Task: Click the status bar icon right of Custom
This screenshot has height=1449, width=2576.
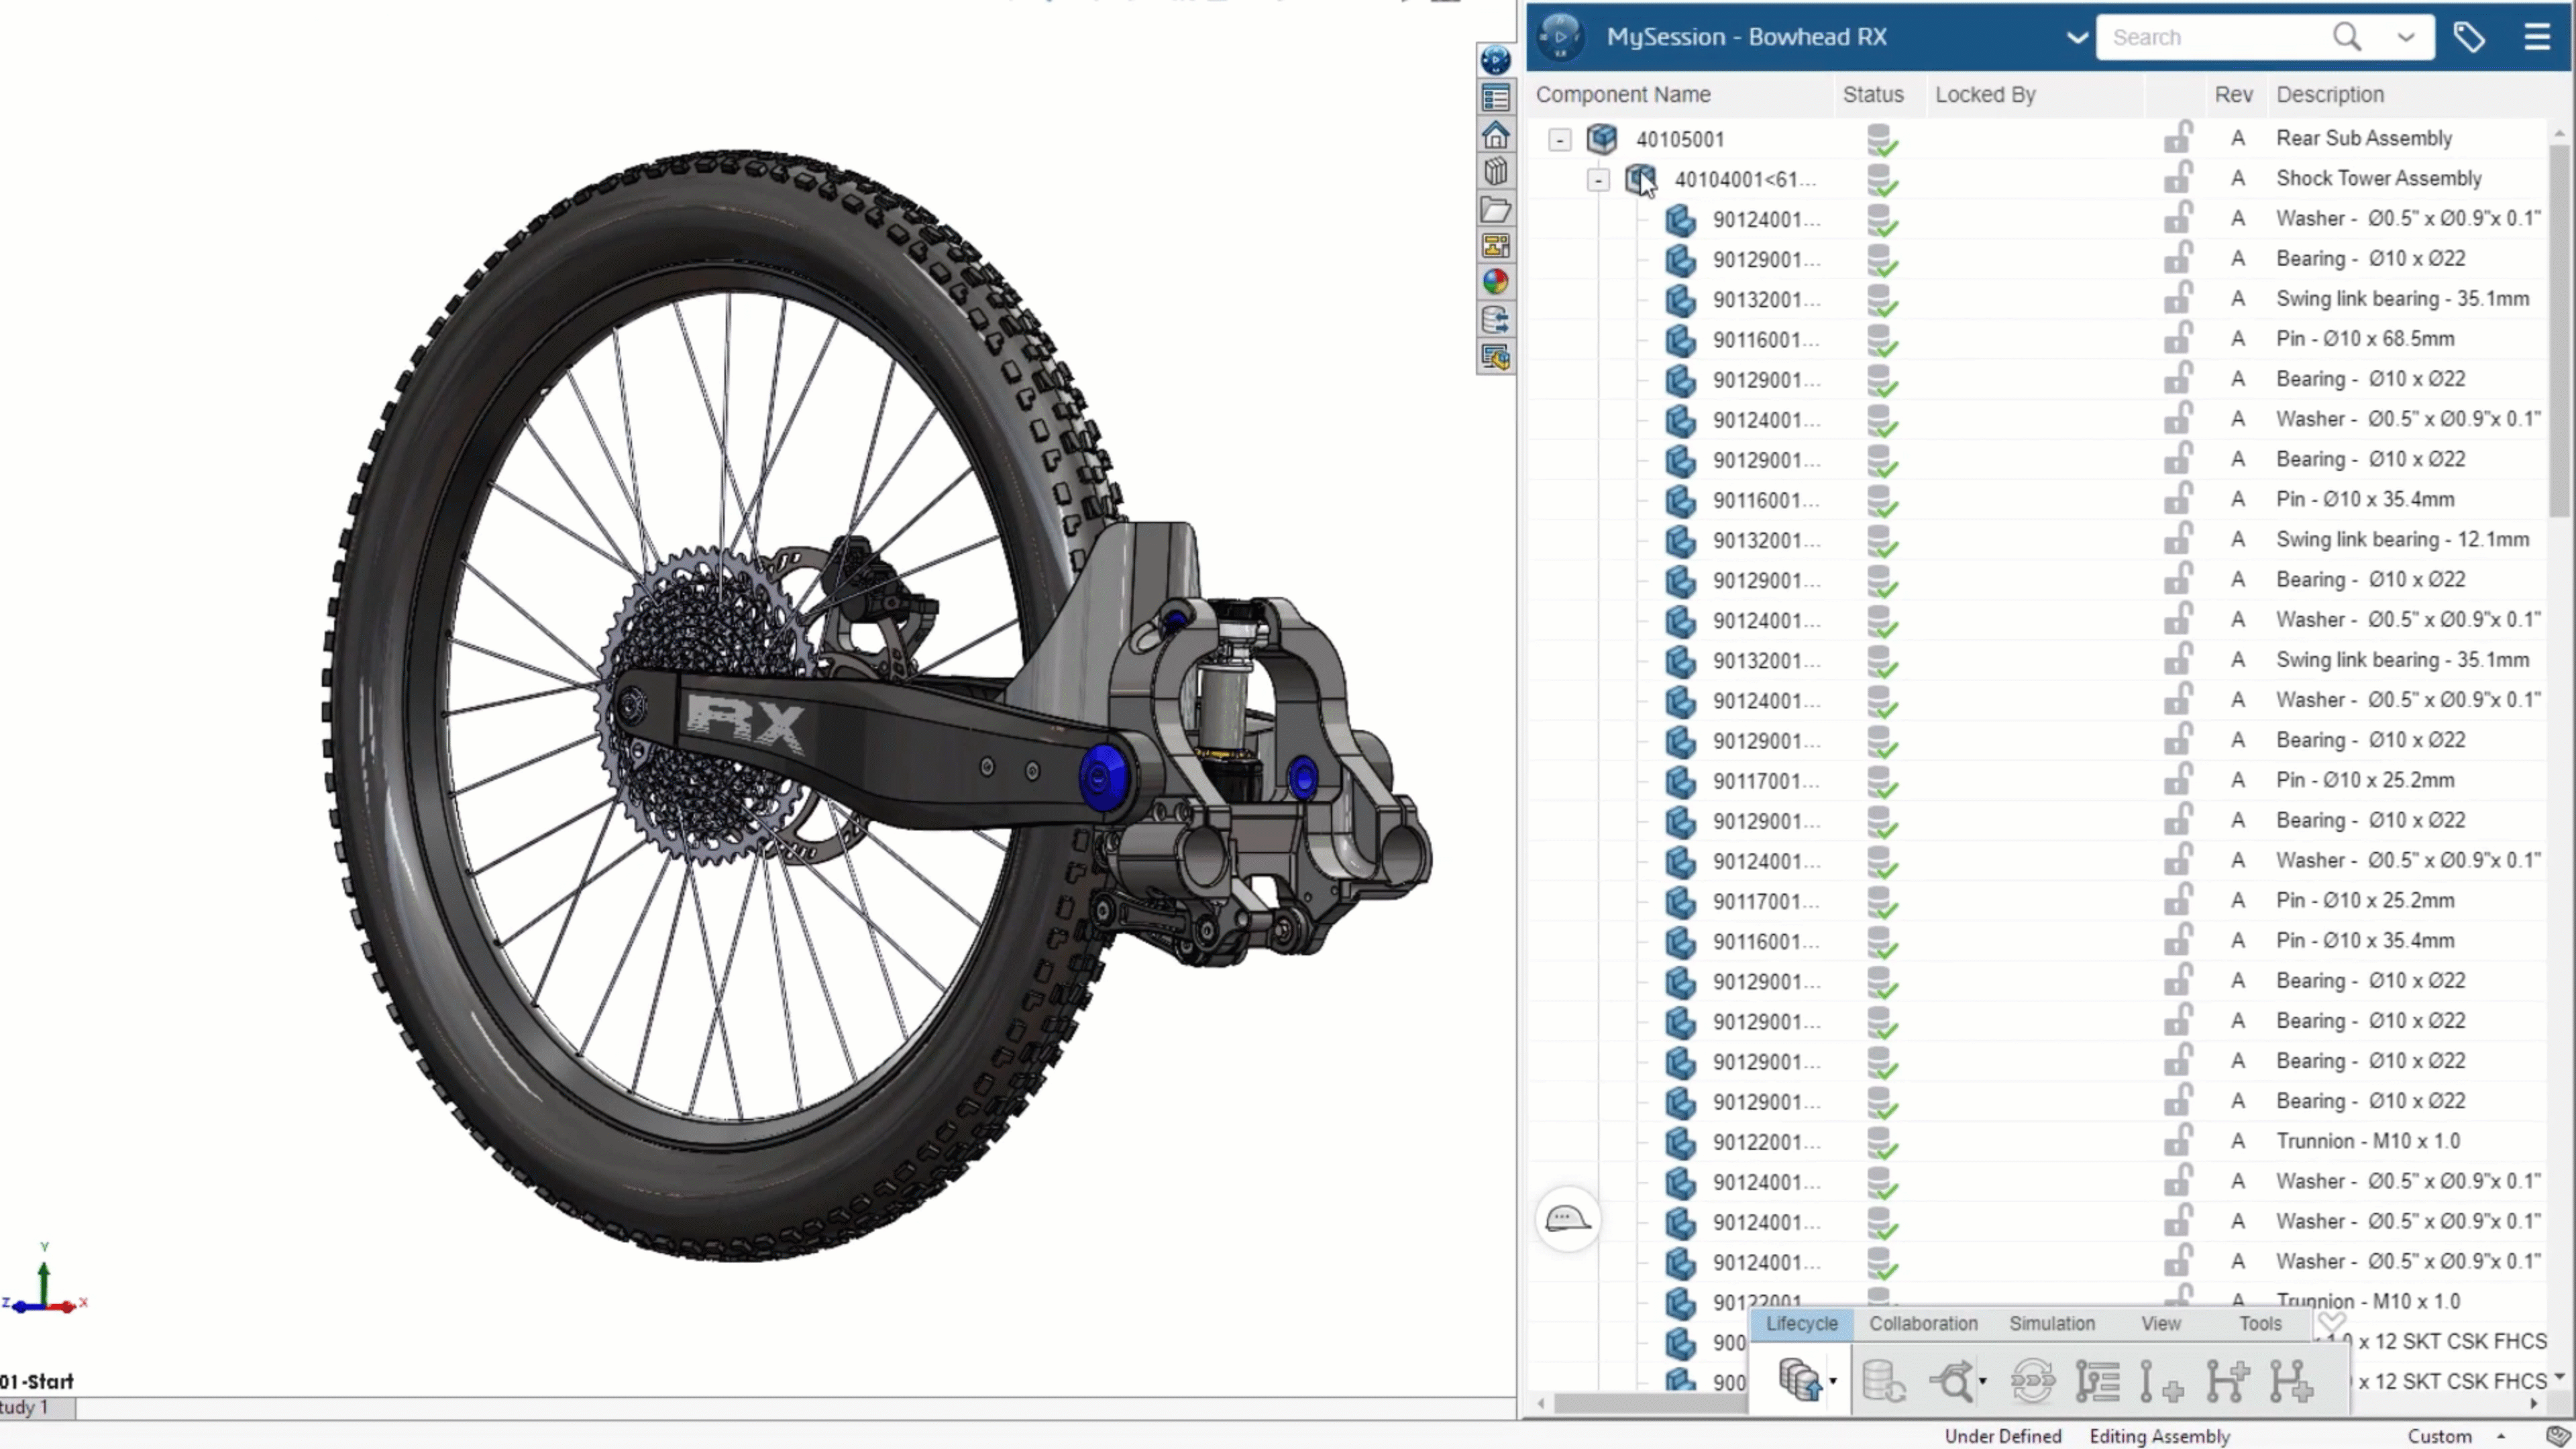Action: pyautogui.click(x=2557, y=1436)
